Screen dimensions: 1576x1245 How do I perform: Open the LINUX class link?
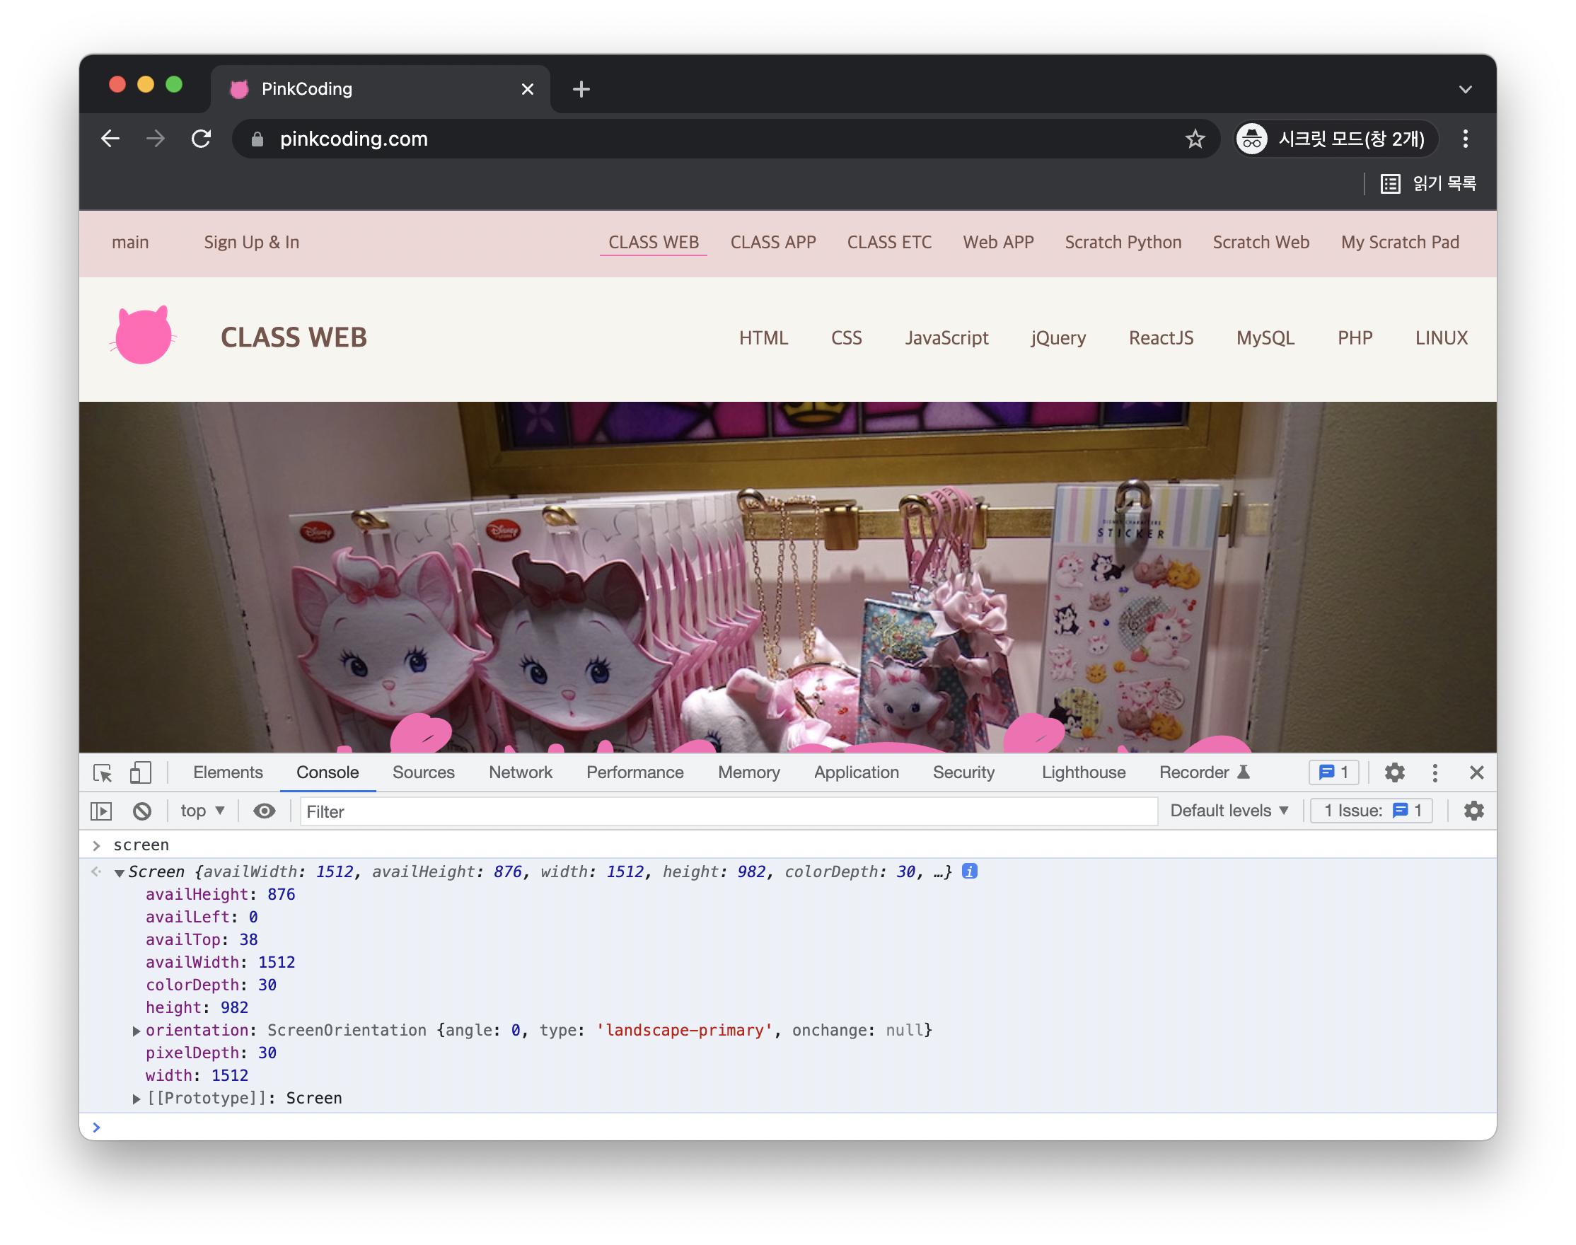pyautogui.click(x=1440, y=337)
